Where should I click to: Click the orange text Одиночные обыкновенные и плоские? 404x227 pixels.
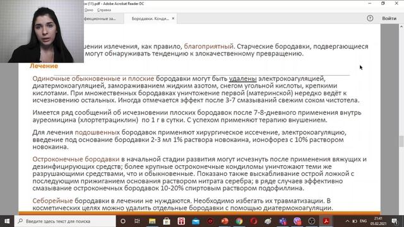point(93,78)
